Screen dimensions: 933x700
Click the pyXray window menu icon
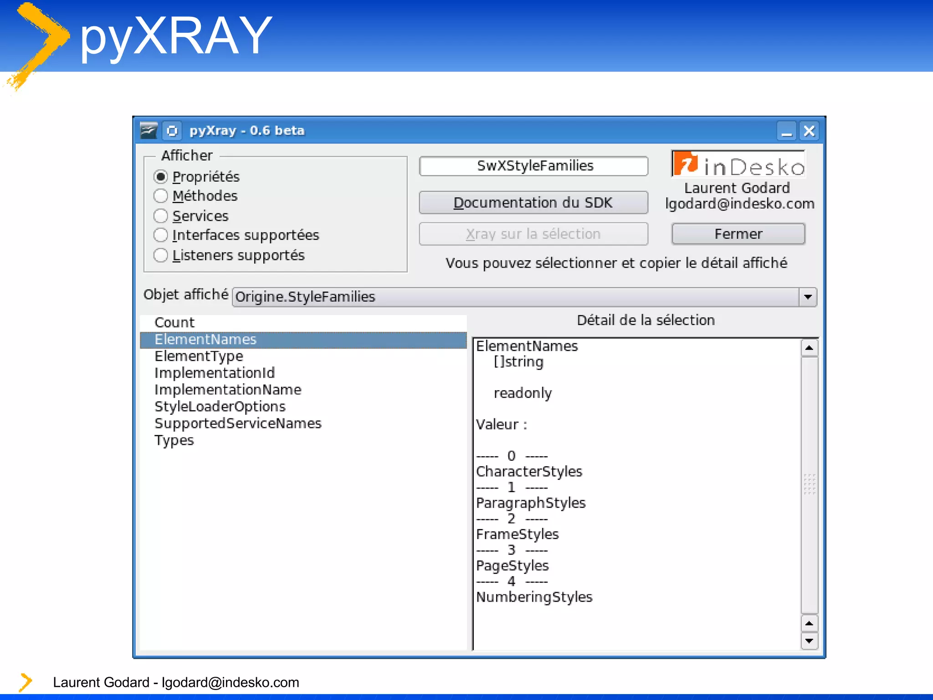click(x=149, y=131)
